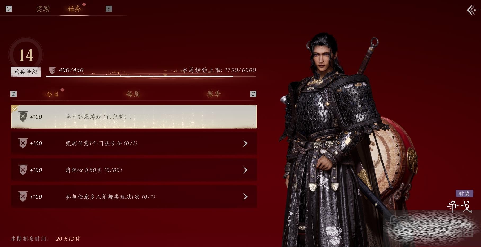This screenshot has width=481, height=247.
Task: Click the experience progress bar
Action: pos(151,76)
